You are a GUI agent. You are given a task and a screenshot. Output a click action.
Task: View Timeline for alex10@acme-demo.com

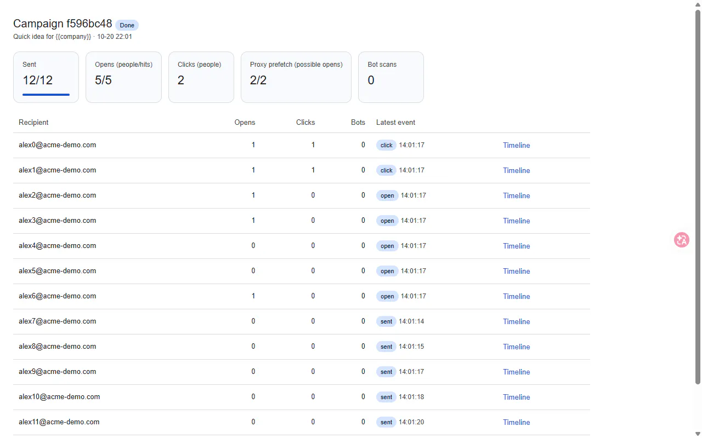[x=517, y=397]
